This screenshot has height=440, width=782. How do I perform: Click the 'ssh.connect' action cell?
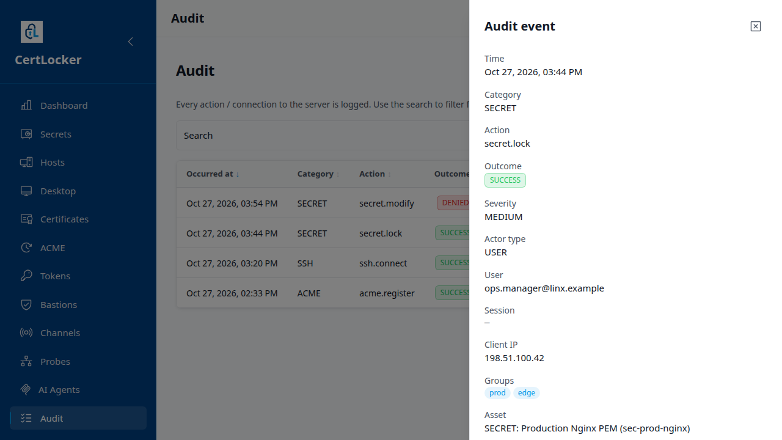(x=383, y=263)
